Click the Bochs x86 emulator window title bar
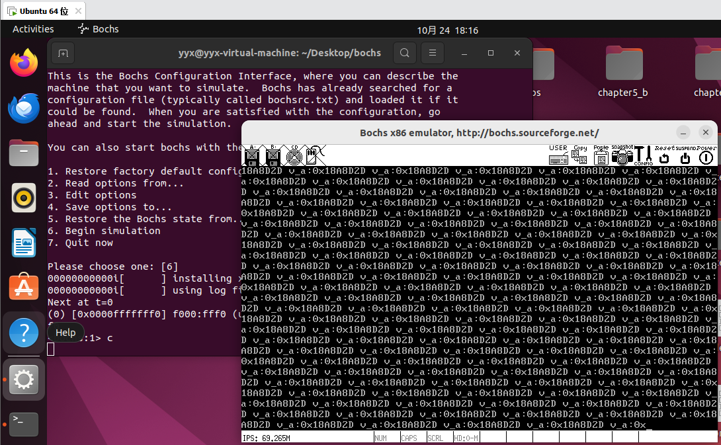The width and height of the screenshot is (721, 445). tap(479, 133)
